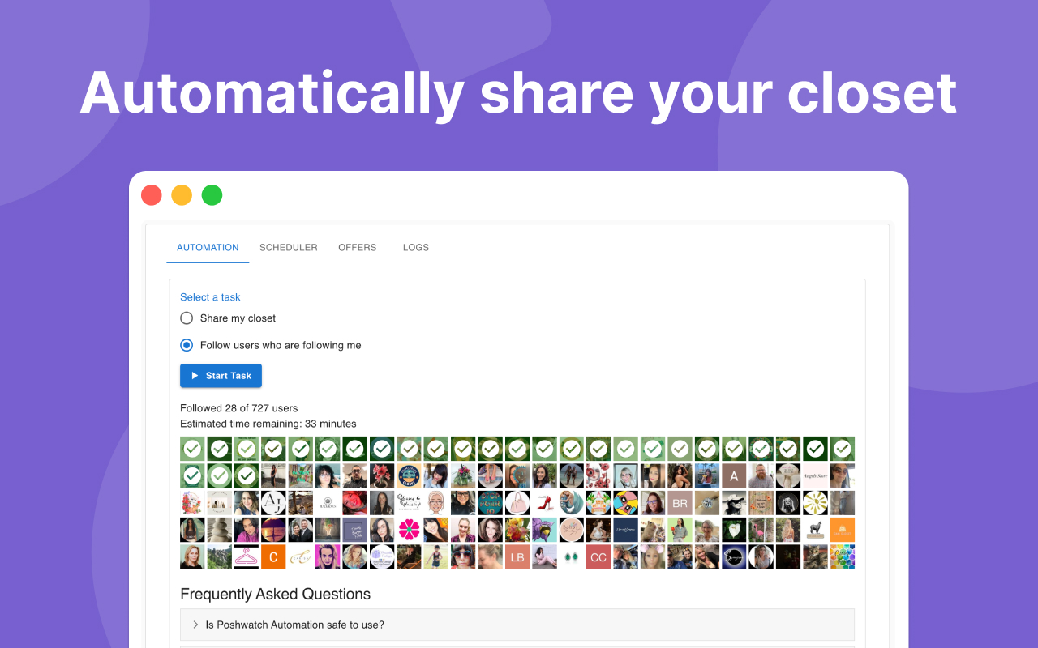Click the emerald earrings avatar
Viewport: 1038px width, 648px height.
(x=571, y=556)
